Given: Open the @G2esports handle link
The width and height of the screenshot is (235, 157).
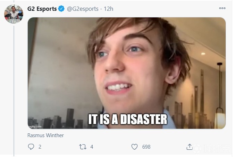Looking at the screenshot, I should point(83,9).
